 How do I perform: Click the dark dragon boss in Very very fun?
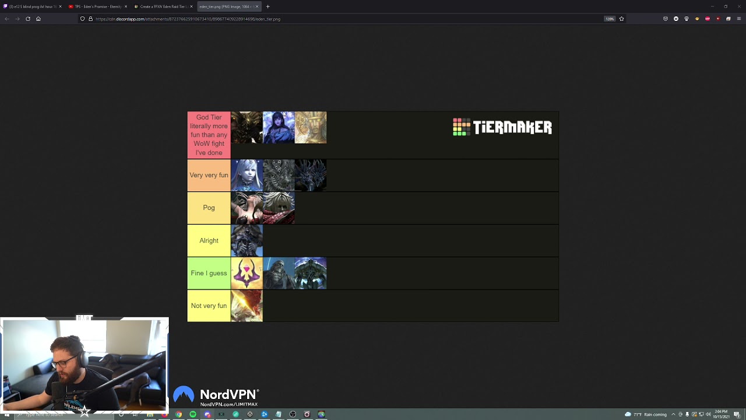click(x=311, y=175)
